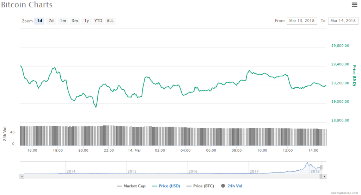Set zoom range to 1m
Image resolution: width=361 pixels, height=195 pixels.
coord(63,21)
